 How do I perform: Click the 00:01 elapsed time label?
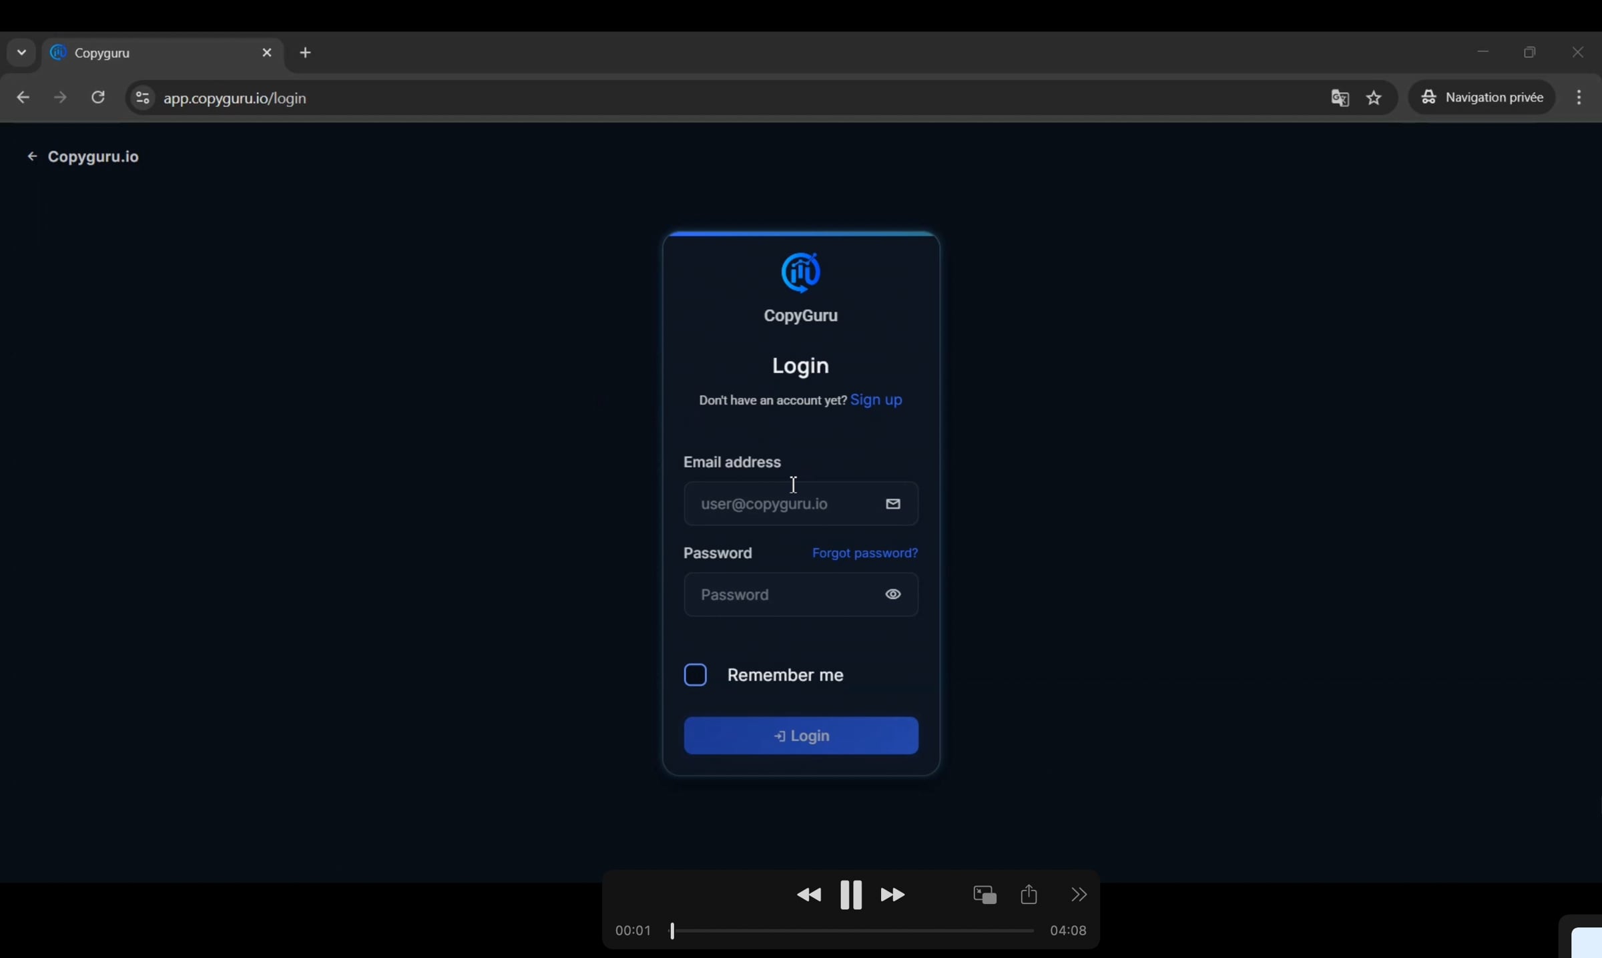click(633, 931)
